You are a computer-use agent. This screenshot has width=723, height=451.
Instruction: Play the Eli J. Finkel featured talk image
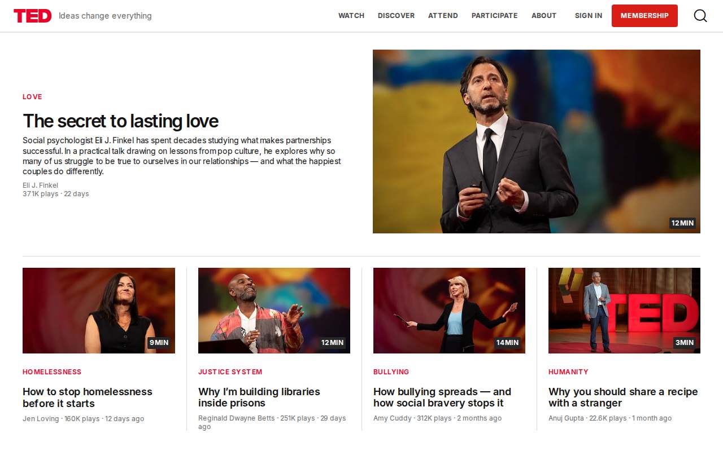click(x=537, y=142)
